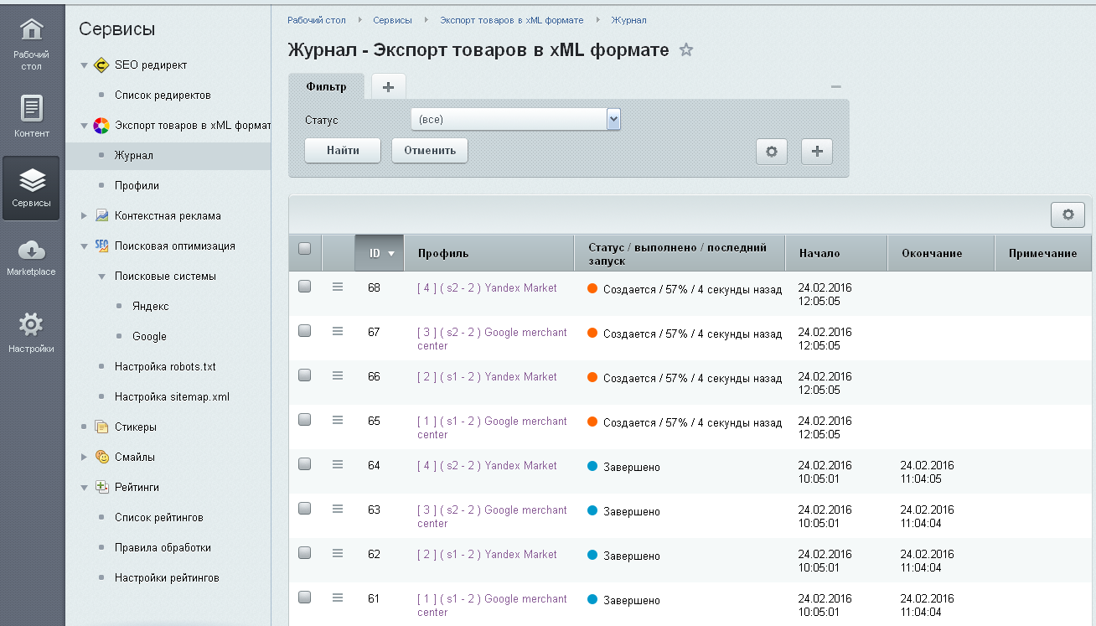Open filter settings gear button

tap(772, 152)
